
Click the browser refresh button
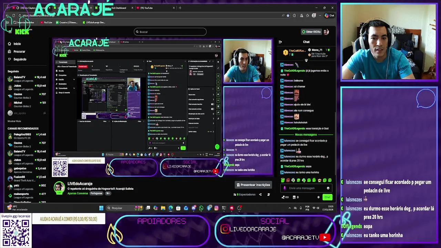pos(13,15)
